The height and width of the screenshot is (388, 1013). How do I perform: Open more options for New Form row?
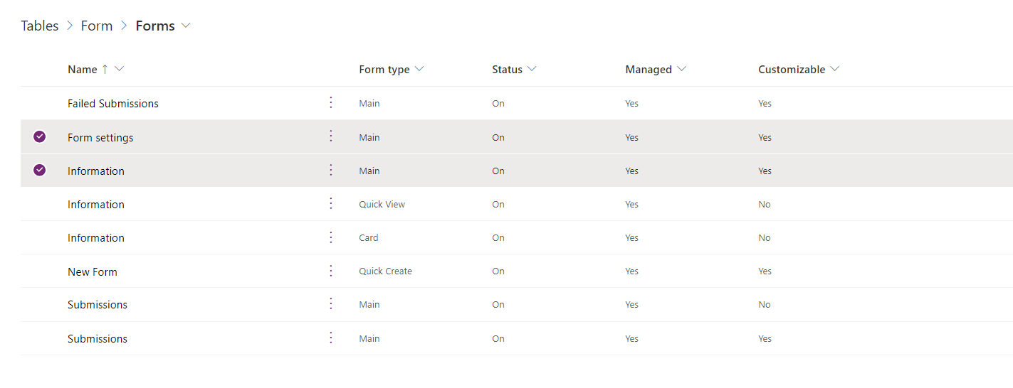point(330,271)
